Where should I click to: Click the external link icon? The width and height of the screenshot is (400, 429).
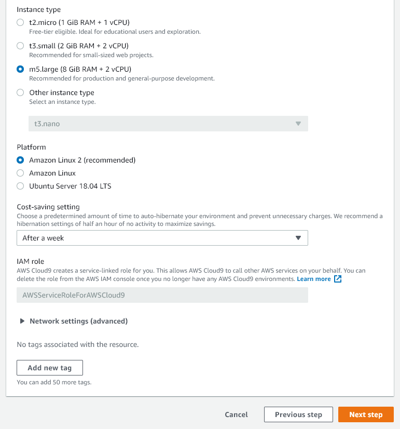pos(338,279)
